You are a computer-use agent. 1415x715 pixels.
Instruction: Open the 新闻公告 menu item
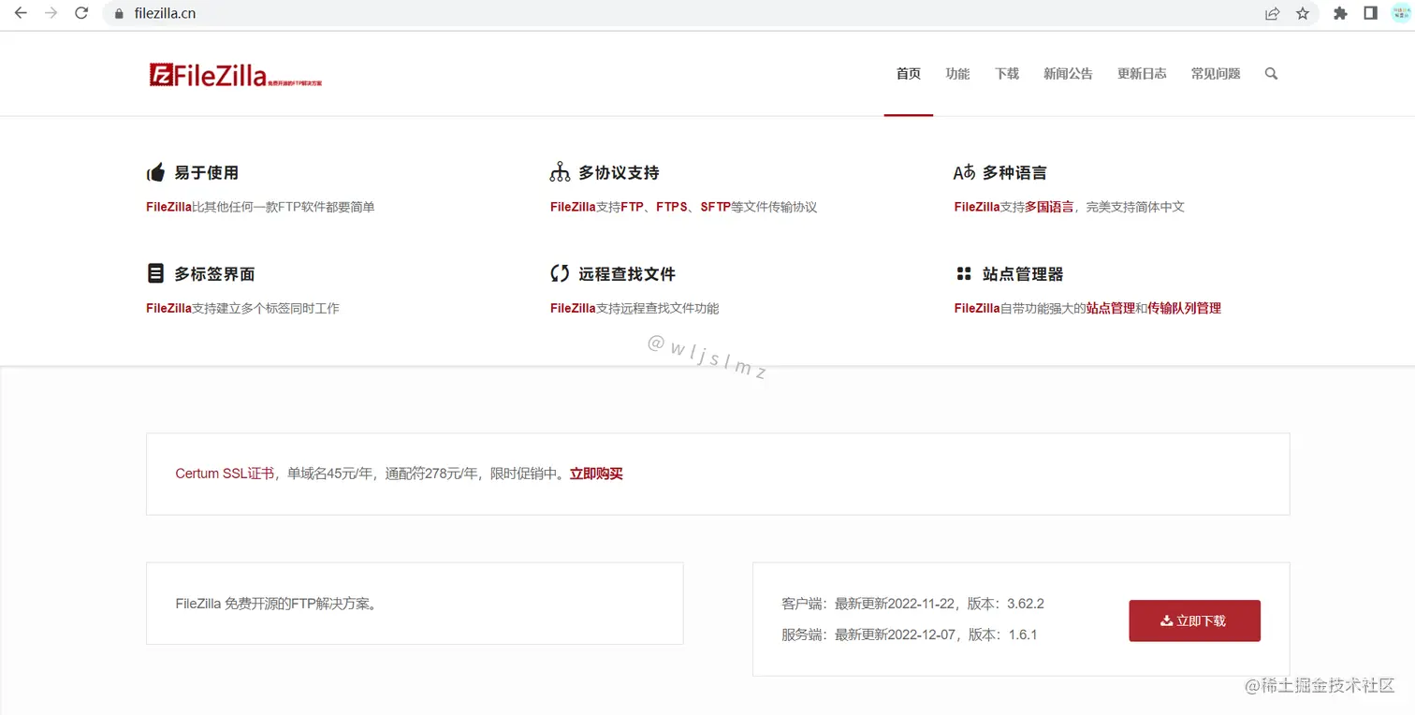click(x=1068, y=74)
